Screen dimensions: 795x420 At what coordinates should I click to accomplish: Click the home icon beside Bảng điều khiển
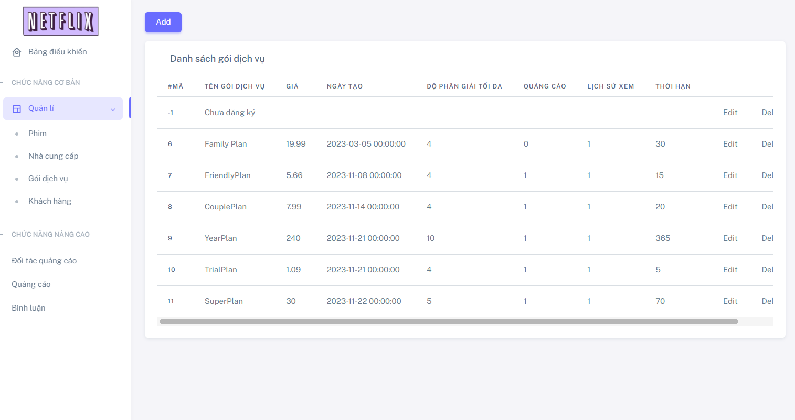[17, 52]
